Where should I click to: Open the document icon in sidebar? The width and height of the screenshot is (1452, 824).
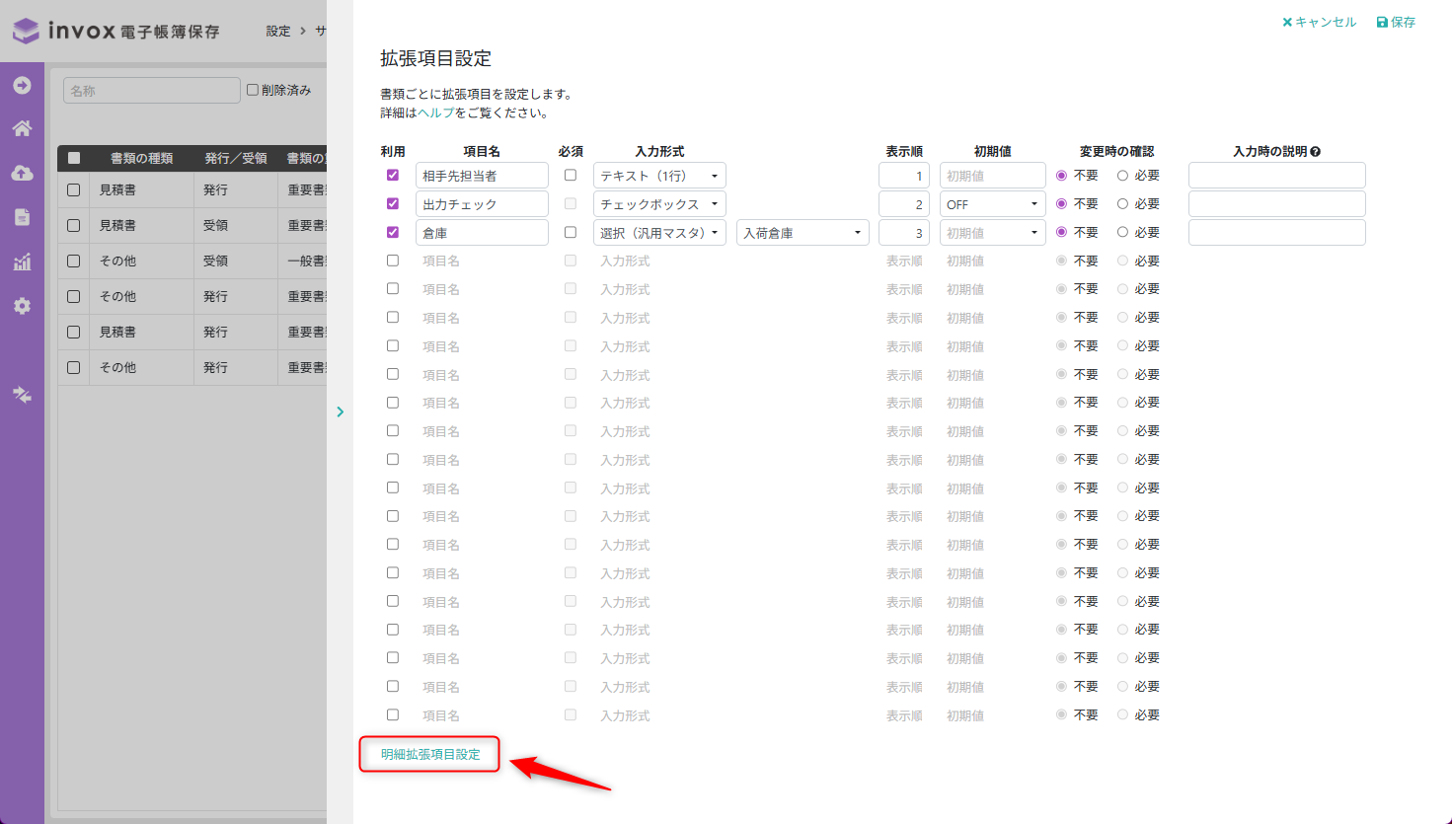click(x=22, y=217)
